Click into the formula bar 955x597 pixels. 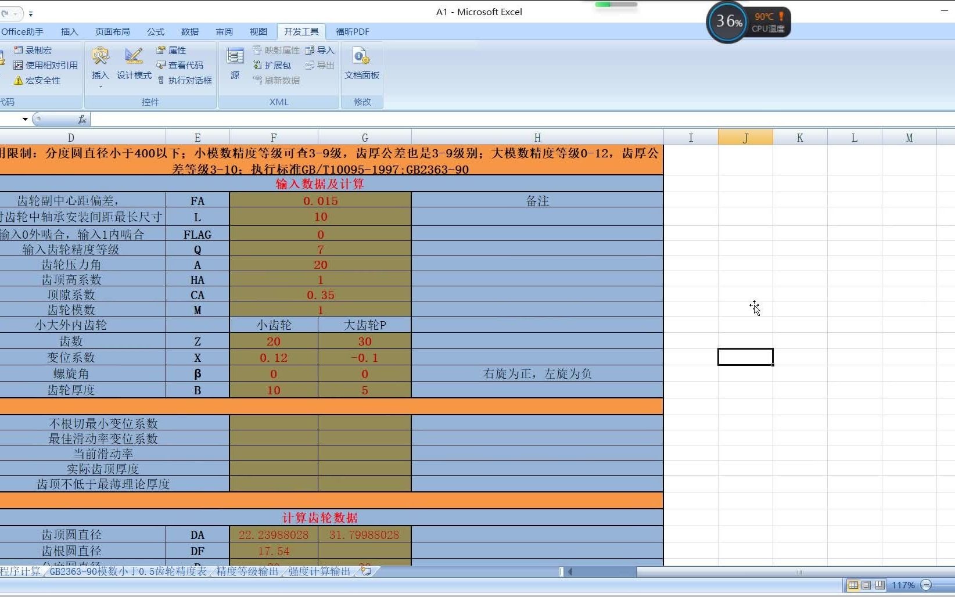pos(522,119)
